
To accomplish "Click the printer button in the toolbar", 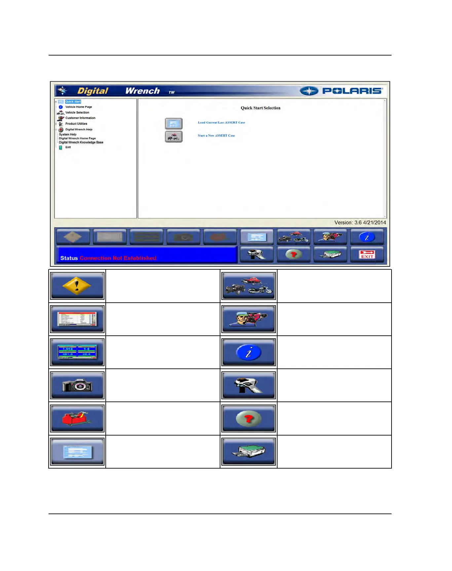I will click(330, 254).
